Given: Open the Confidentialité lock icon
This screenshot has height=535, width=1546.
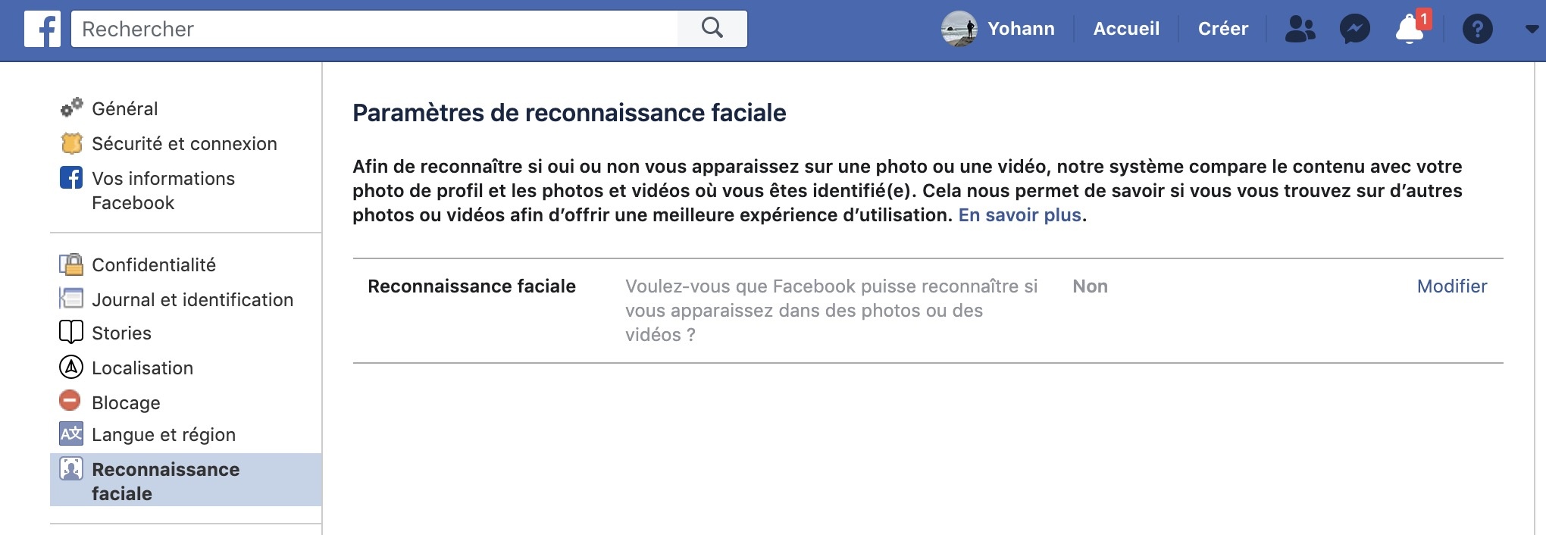Looking at the screenshot, I should point(71,264).
